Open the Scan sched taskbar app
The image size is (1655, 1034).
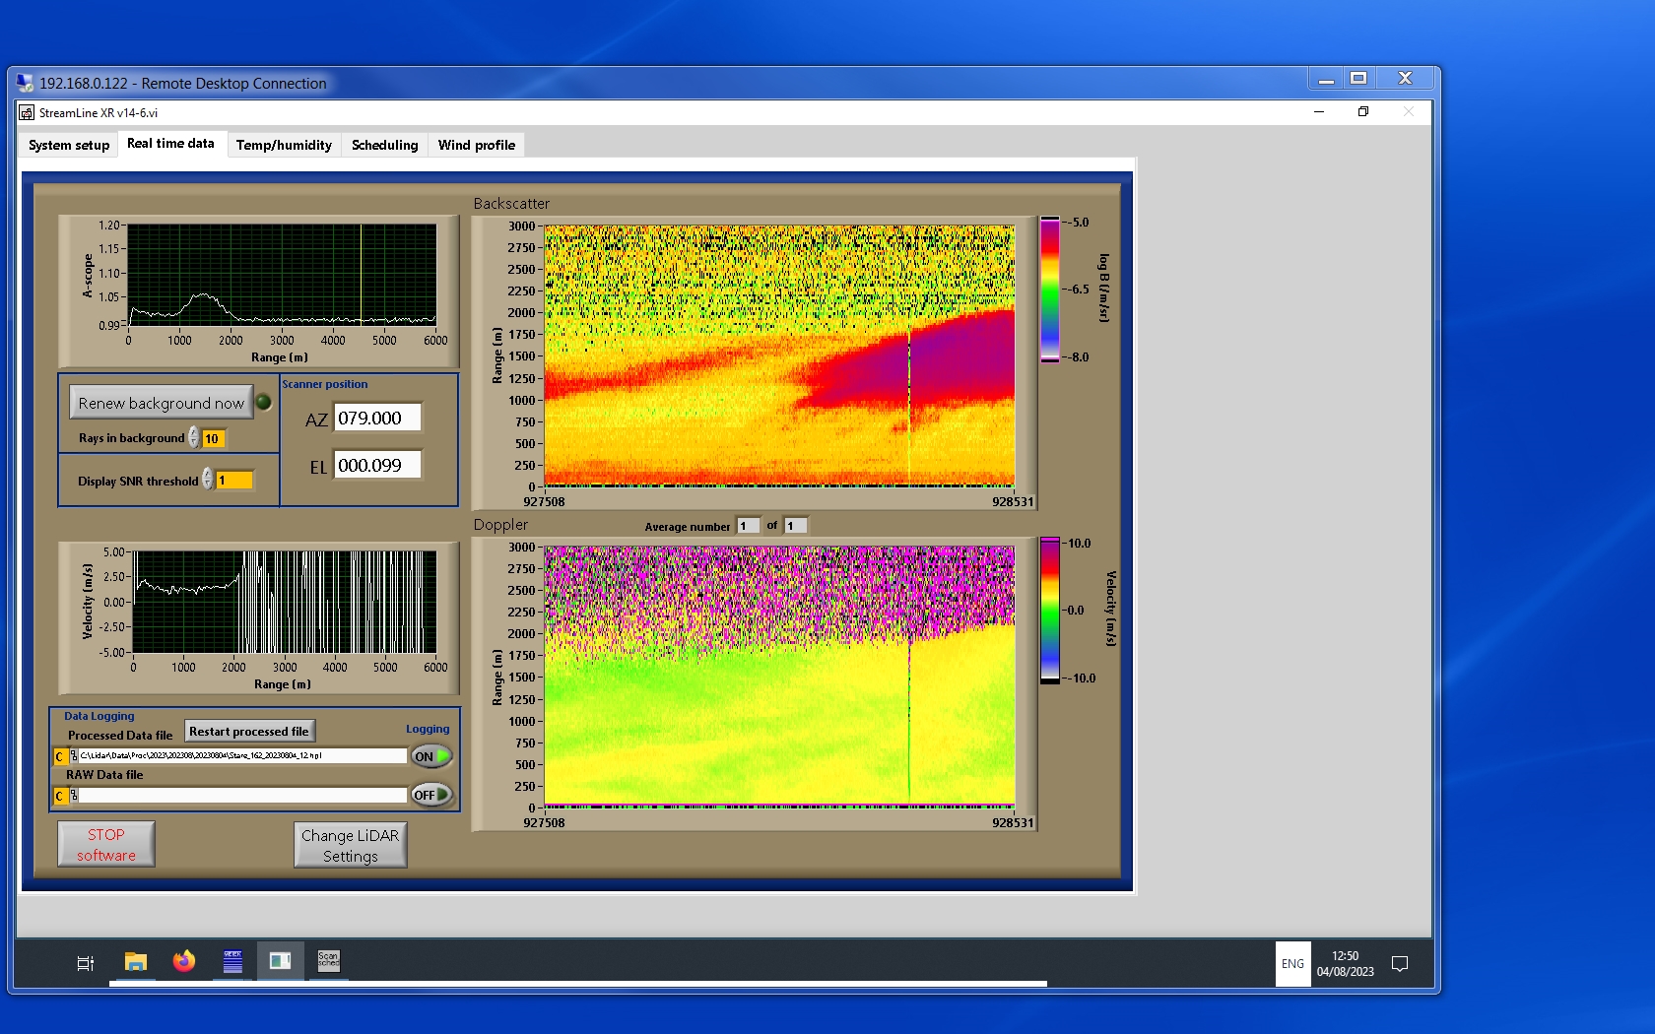pyautogui.click(x=328, y=961)
